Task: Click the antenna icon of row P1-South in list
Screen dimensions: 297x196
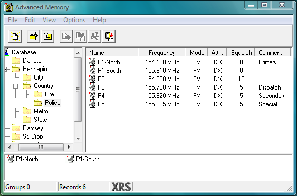Action: click(92, 70)
